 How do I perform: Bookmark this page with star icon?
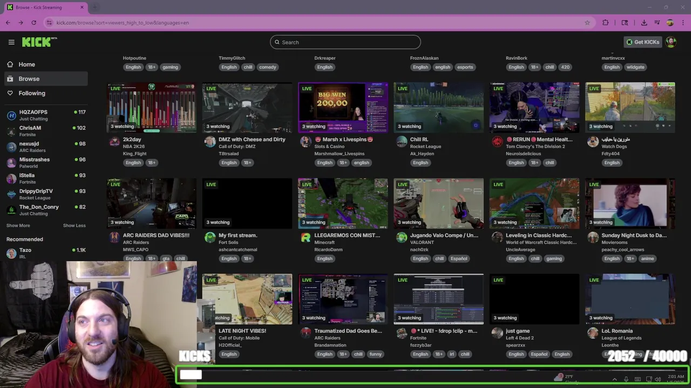tap(587, 23)
